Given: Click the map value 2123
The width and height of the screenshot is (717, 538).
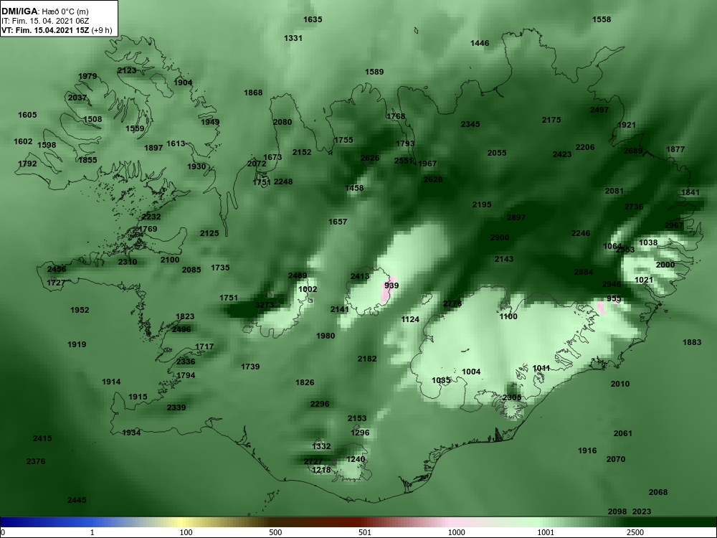Looking at the screenshot, I should coord(127,70).
